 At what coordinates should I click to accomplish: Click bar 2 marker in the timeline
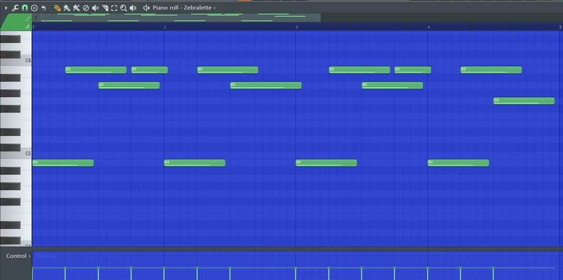pos(165,27)
